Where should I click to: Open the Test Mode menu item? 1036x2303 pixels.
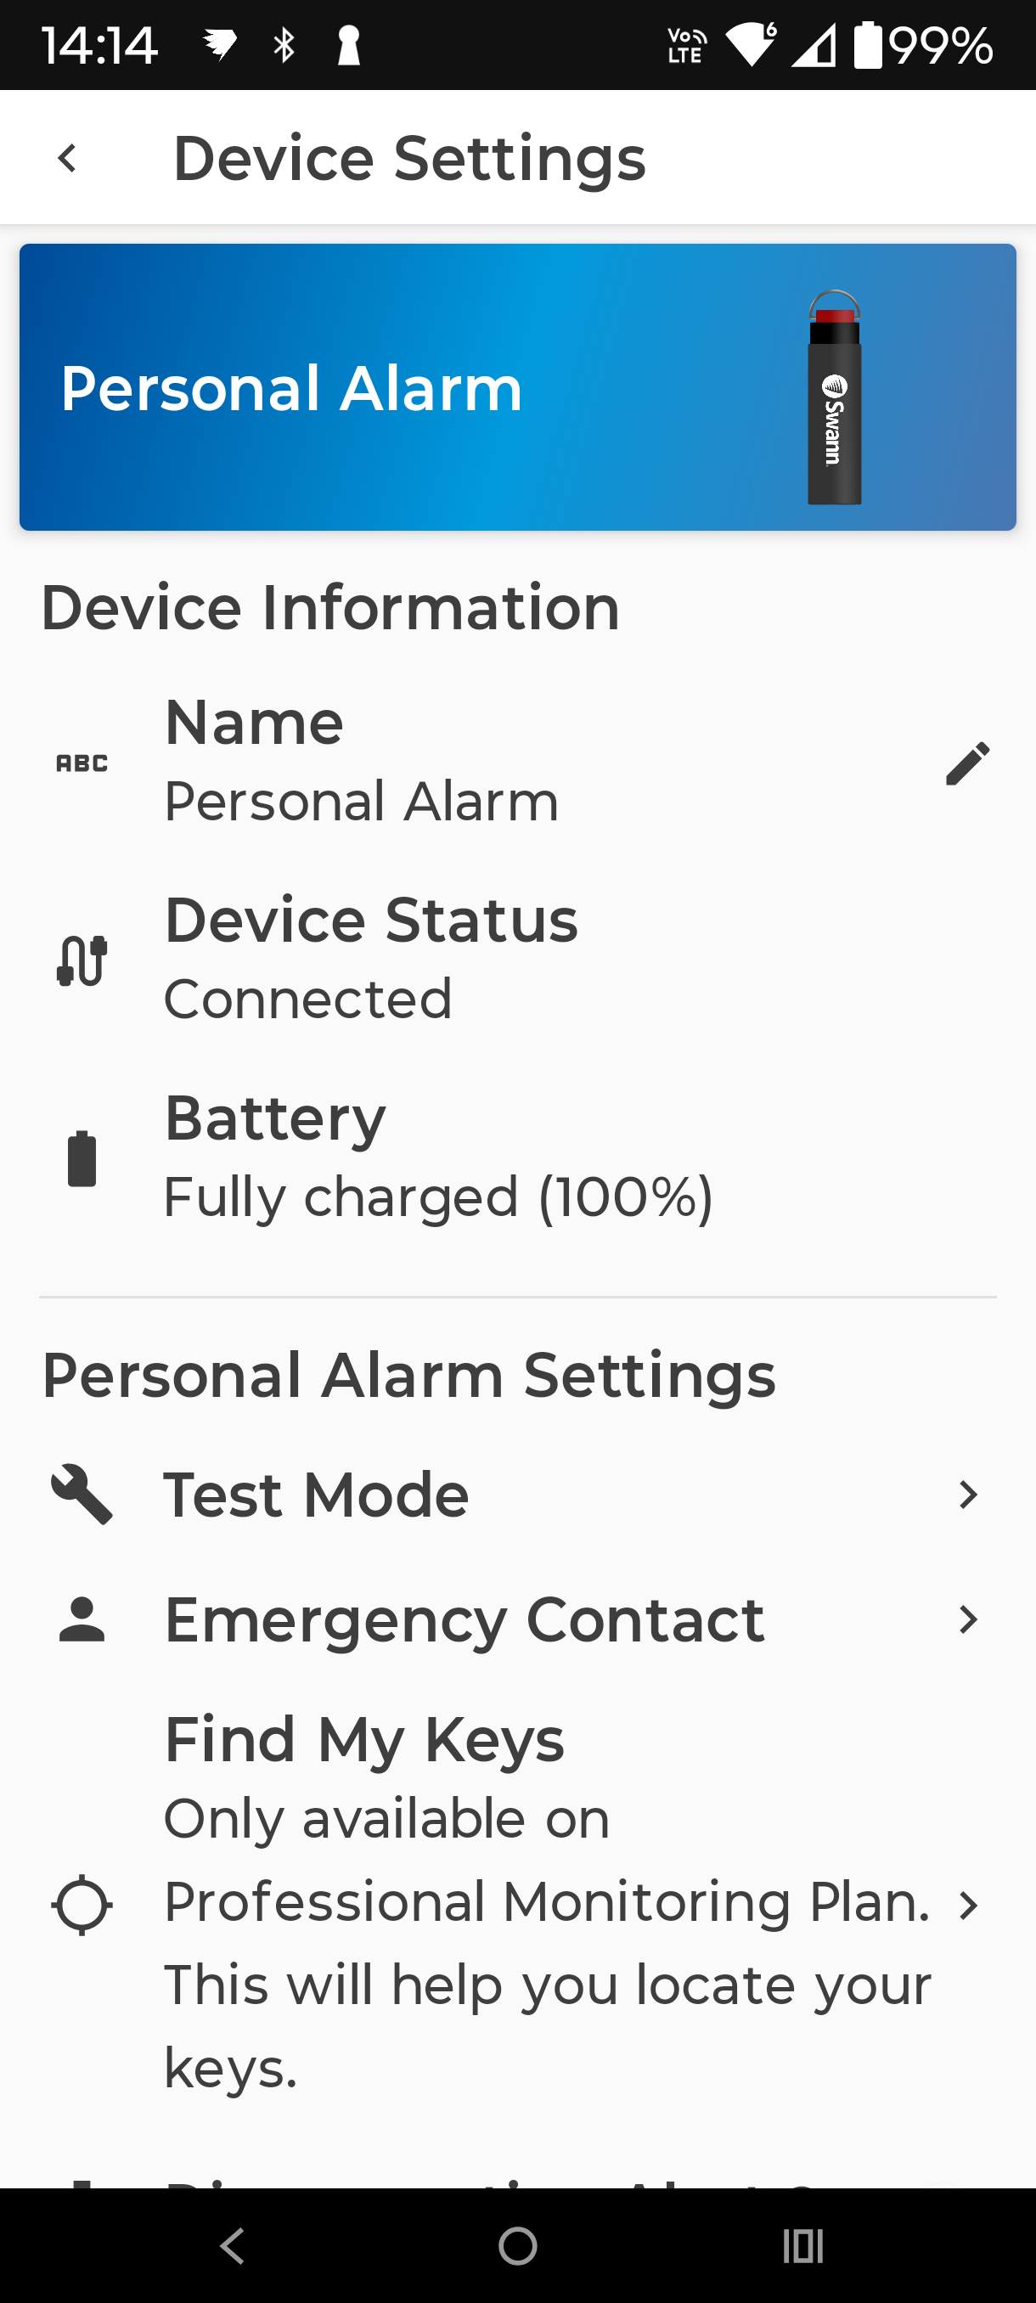tap(316, 1494)
